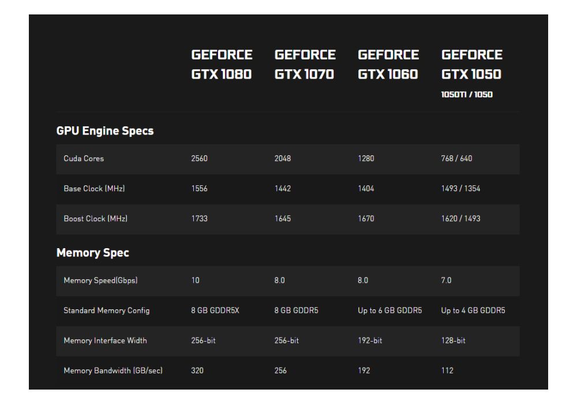Select the Base Clock (MHz) row label
Screen dimensions: 577x404
pos(95,189)
